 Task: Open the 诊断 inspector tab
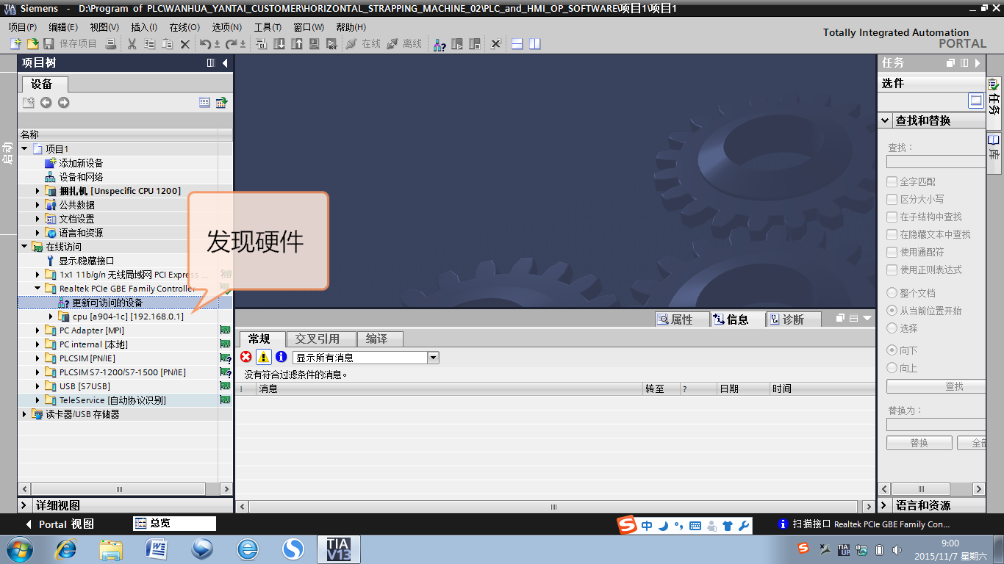point(792,319)
